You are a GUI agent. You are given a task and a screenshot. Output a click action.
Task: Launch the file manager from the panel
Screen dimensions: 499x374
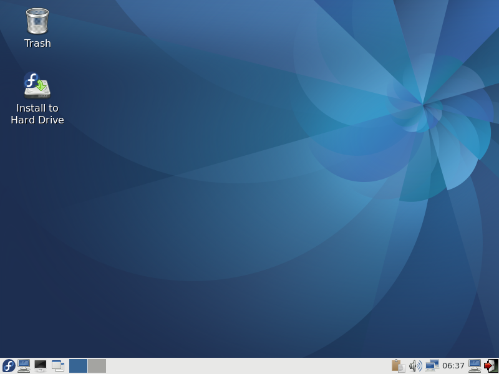(24, 366)
